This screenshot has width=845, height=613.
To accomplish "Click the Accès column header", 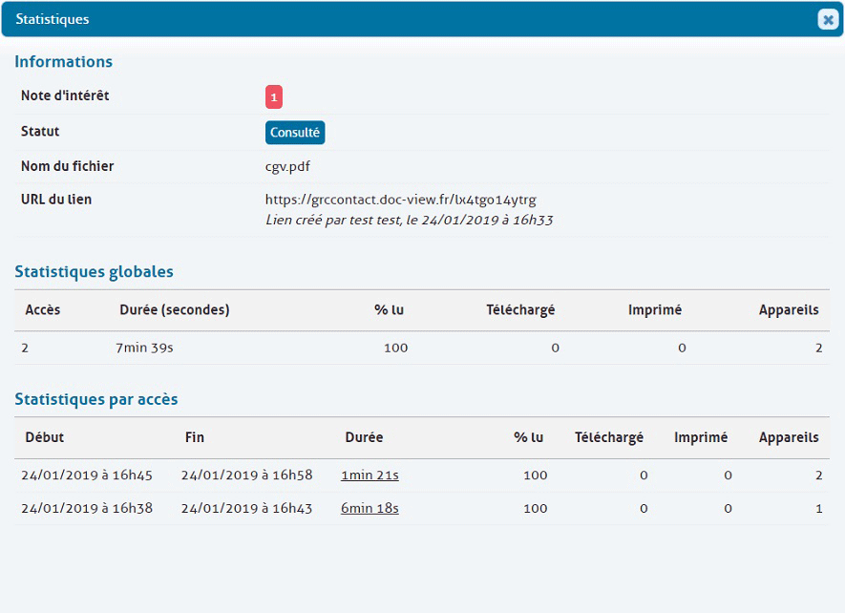I will 43,309.
